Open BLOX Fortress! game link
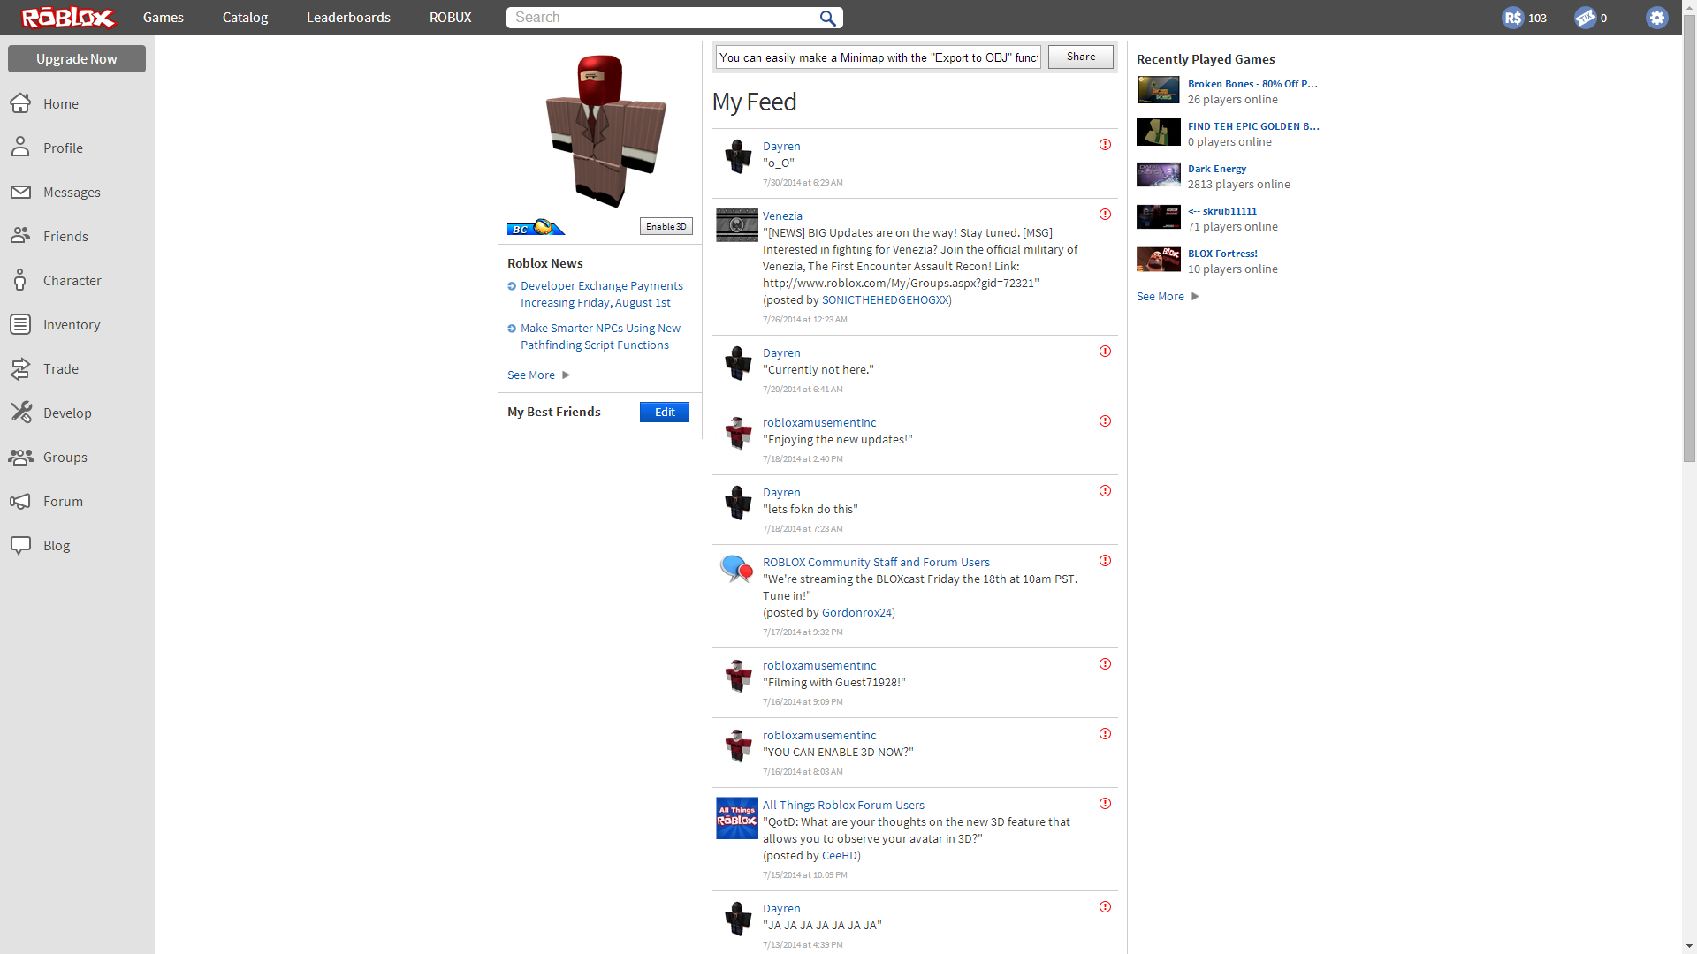1697x954 pixels. point(1222,254)
